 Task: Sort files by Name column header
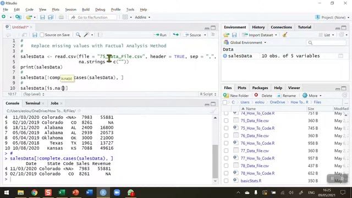[250, 109]
